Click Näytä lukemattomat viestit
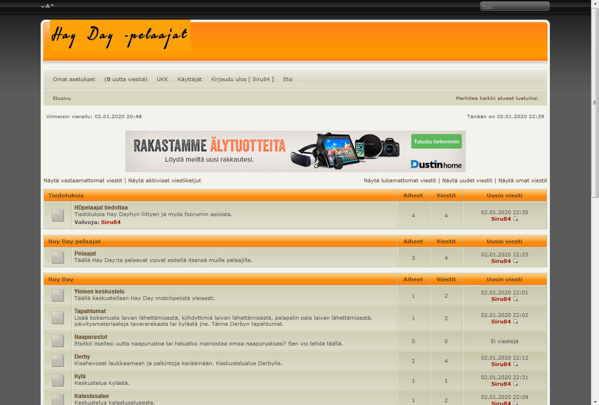The width and height of the screenshot is (599, 405). point(400,181)
